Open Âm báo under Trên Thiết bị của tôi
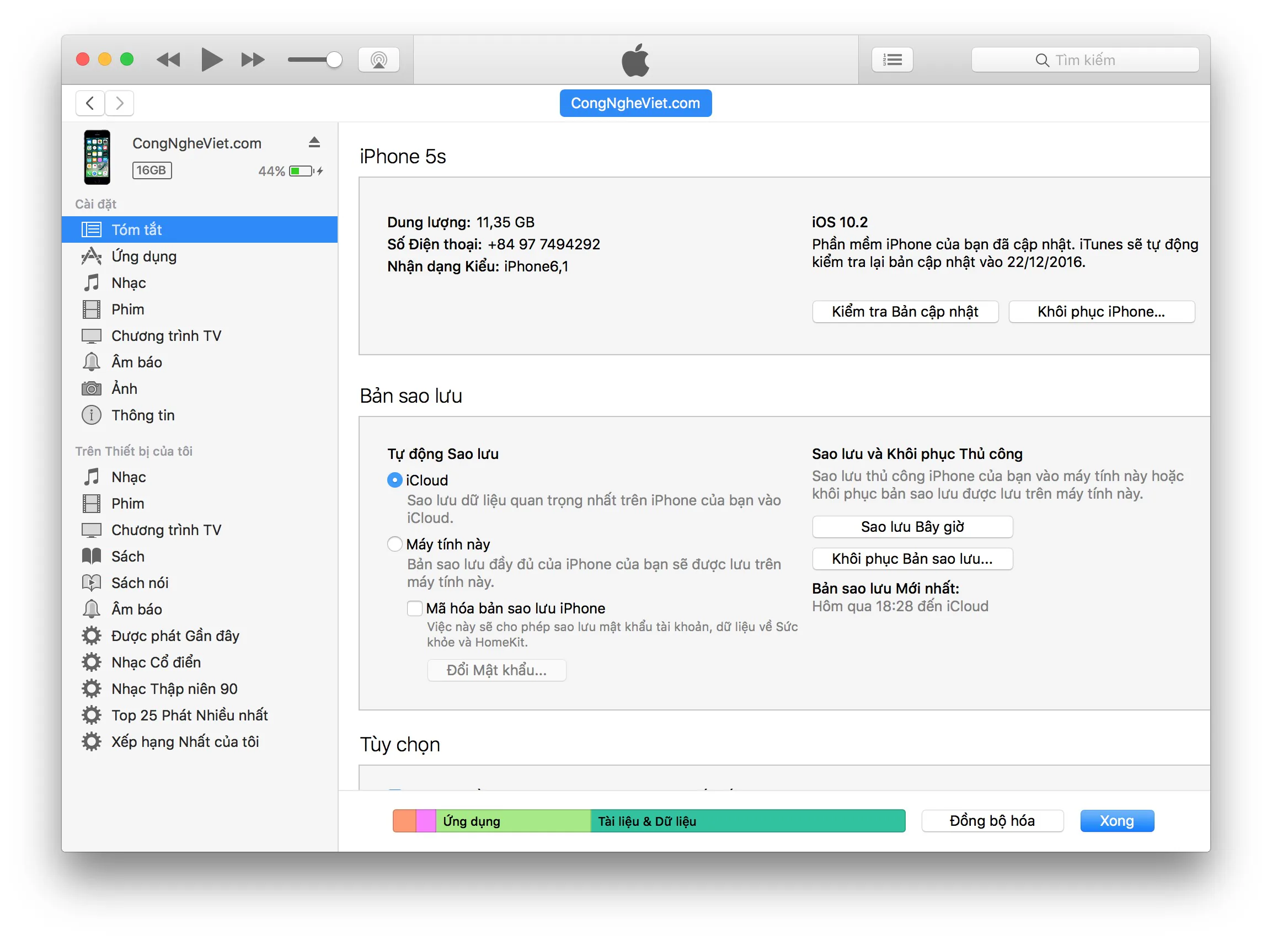The height and width of the screenshot is (940, 1272). pyautogui.click(x=200, y=610)
